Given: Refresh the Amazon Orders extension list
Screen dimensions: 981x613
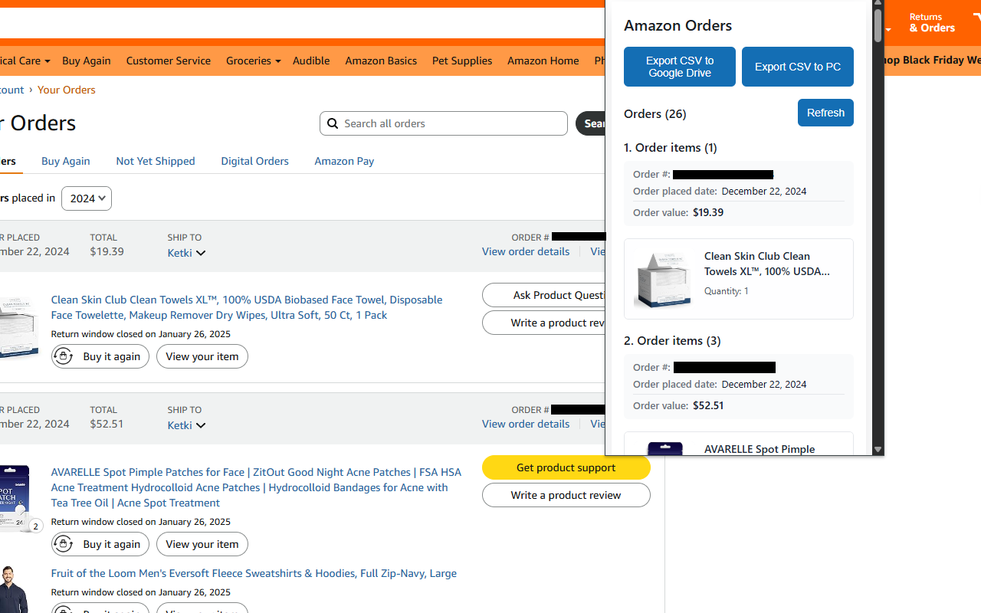Looking at the screenshot, I should coord(825,113).
